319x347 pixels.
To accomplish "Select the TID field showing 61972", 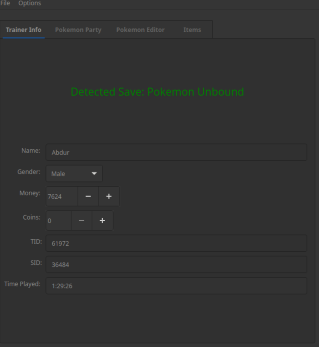I will point(176,244).
